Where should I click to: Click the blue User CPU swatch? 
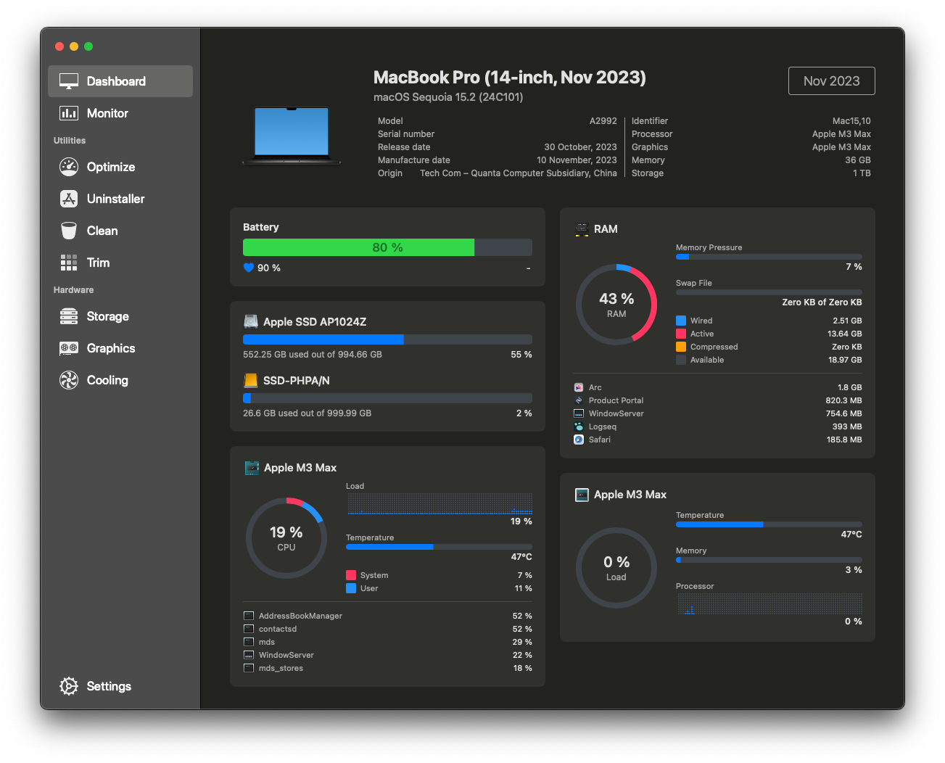pyautogui.click(x=351, y=588)
